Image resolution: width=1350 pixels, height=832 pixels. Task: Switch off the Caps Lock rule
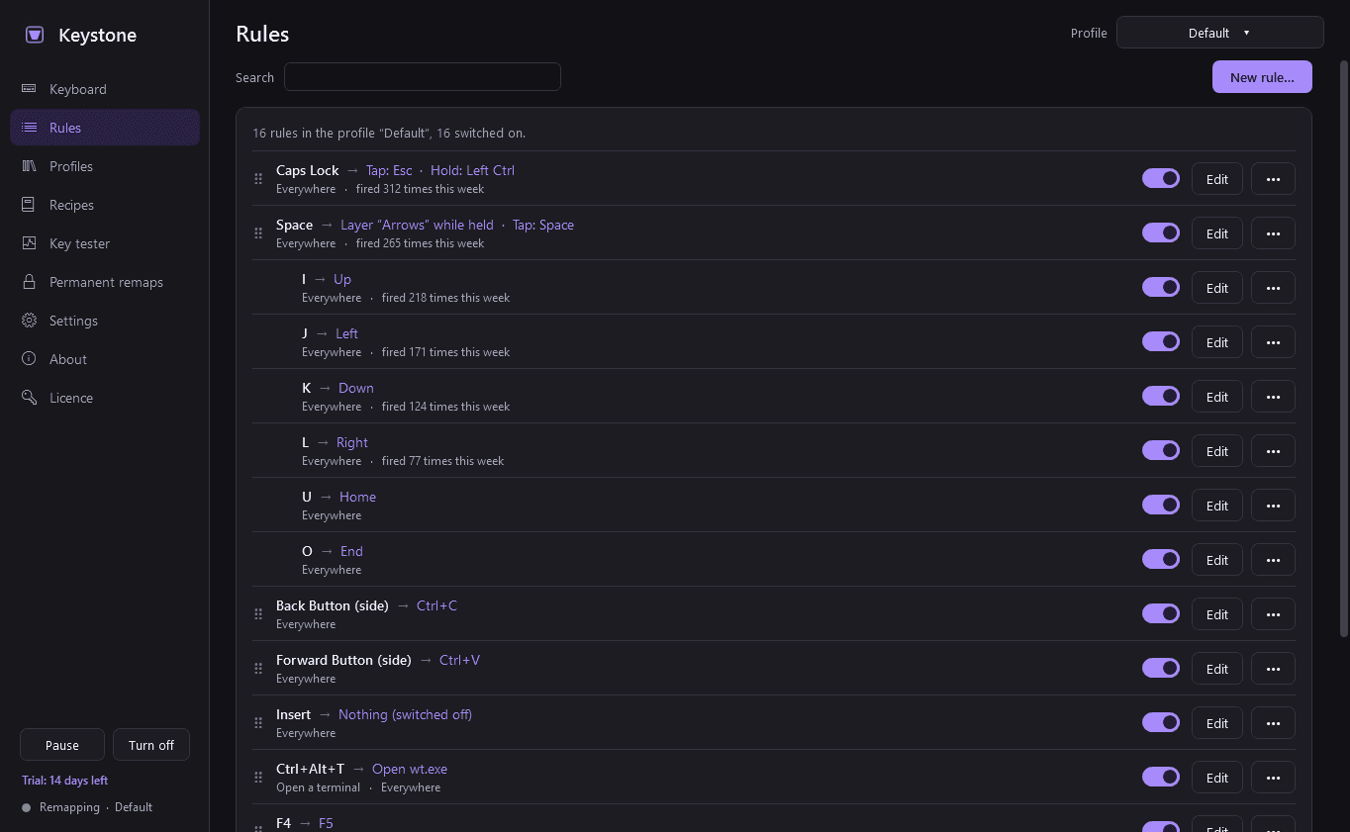click(x=1161, y=178)
